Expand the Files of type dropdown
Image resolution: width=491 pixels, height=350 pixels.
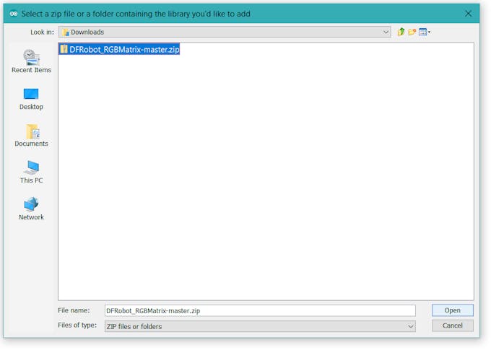coord(411,326)
